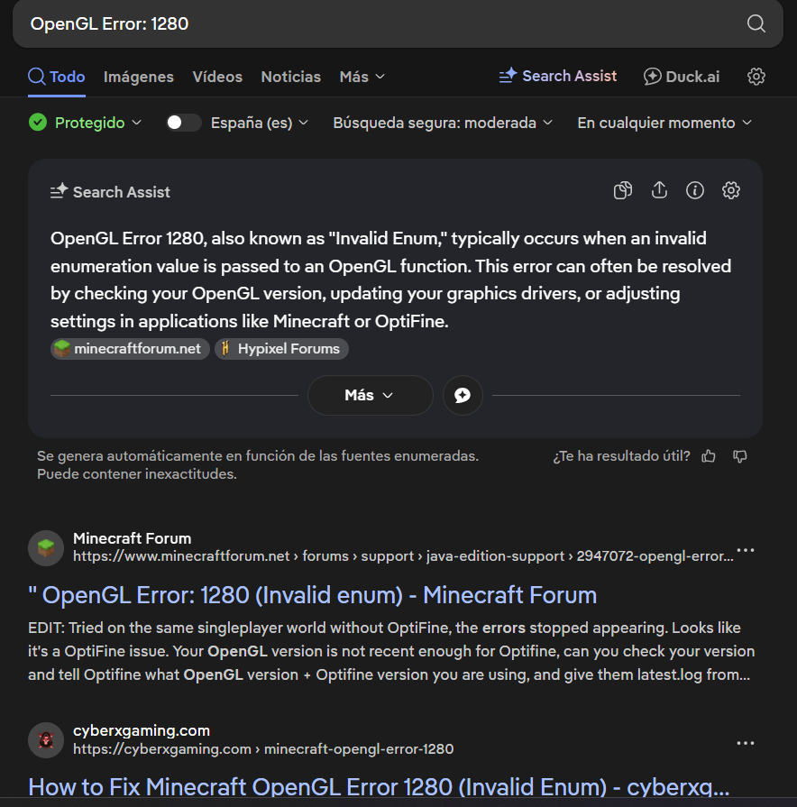Open En cualquier momento time filter

[664, 123]
